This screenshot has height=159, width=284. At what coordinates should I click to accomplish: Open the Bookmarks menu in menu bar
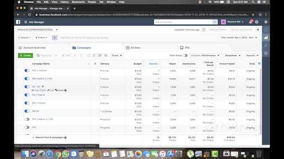78,2
